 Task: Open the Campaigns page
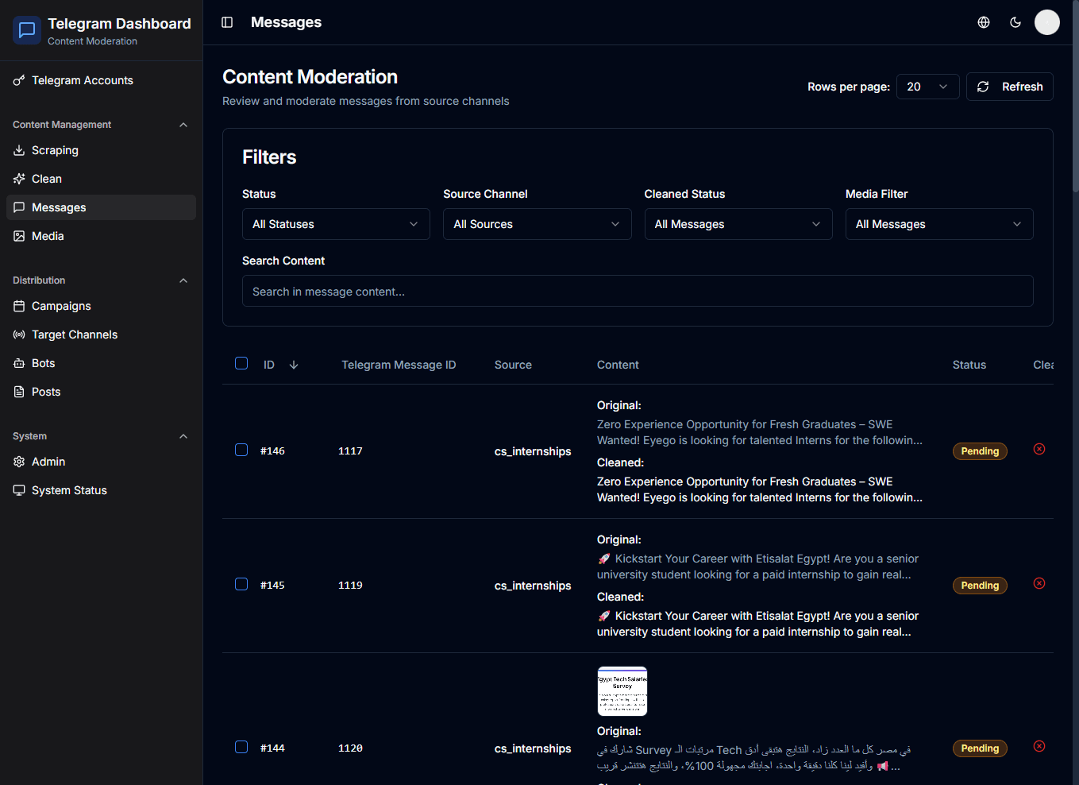click(102, 306)
